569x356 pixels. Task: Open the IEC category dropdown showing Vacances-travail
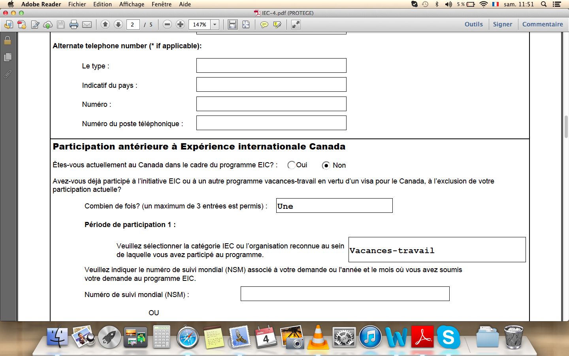pyautogui.click(x=437, y=250)
